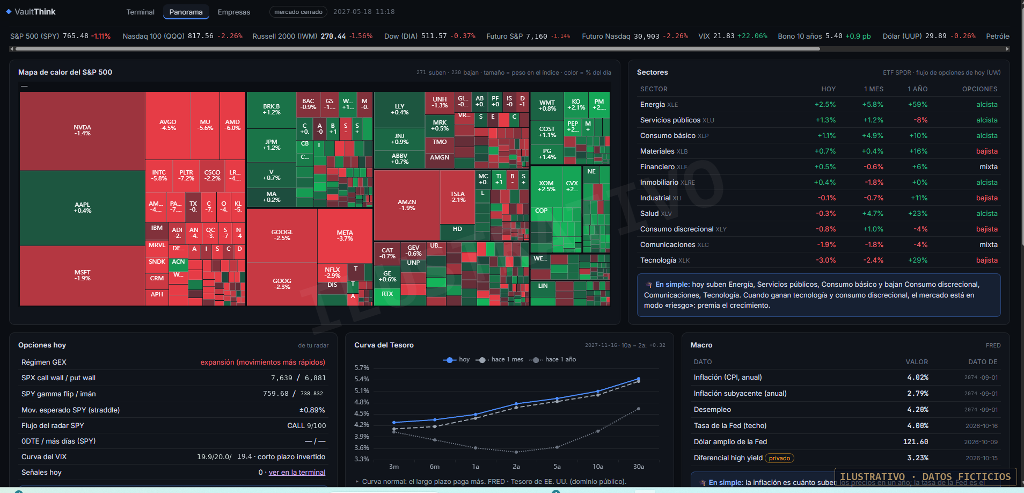Image resolution: width=1024 pixels, height=493 pixels.
Task: Open the Terminal tab
Action: (140, 12)
